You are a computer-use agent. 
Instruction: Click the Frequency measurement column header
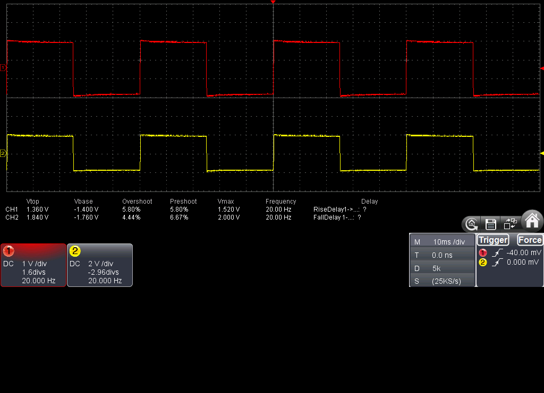[x=280, y=202]
